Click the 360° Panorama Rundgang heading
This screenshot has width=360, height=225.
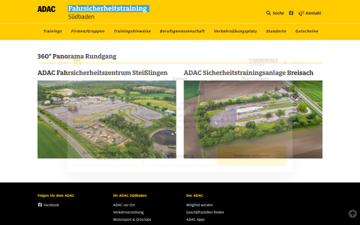coord(77,56)
